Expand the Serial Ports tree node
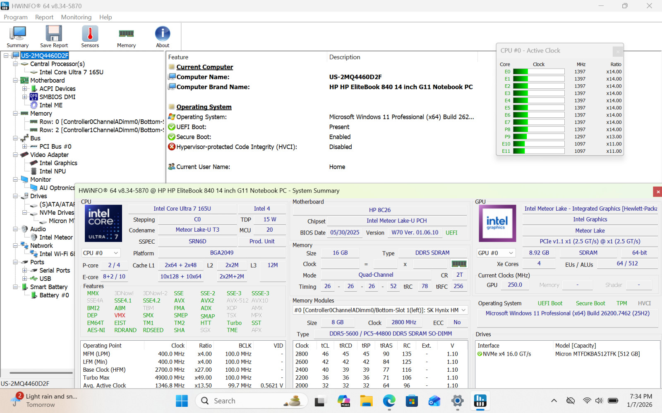The image size is (662, 413). 24,271
